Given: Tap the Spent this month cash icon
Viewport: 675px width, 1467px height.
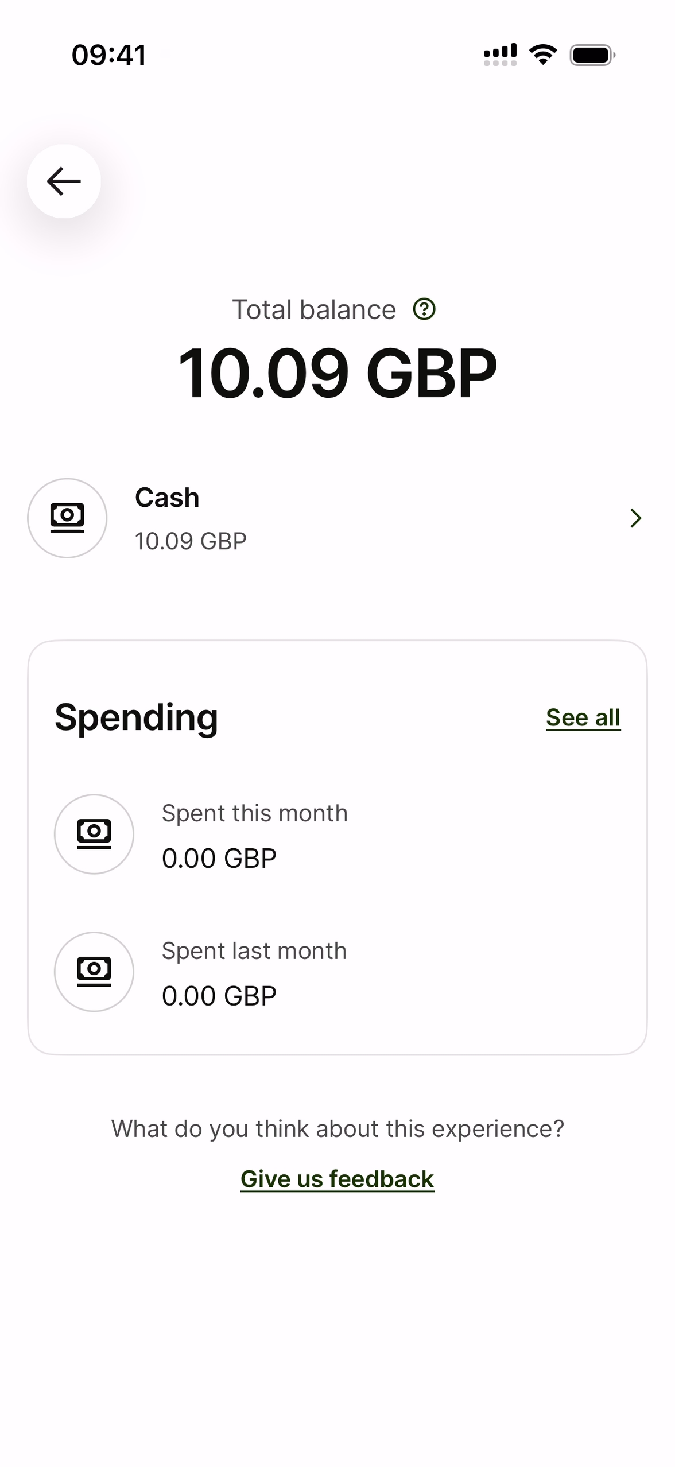Looking at the screenshot, I should click(x=94, y=833).
